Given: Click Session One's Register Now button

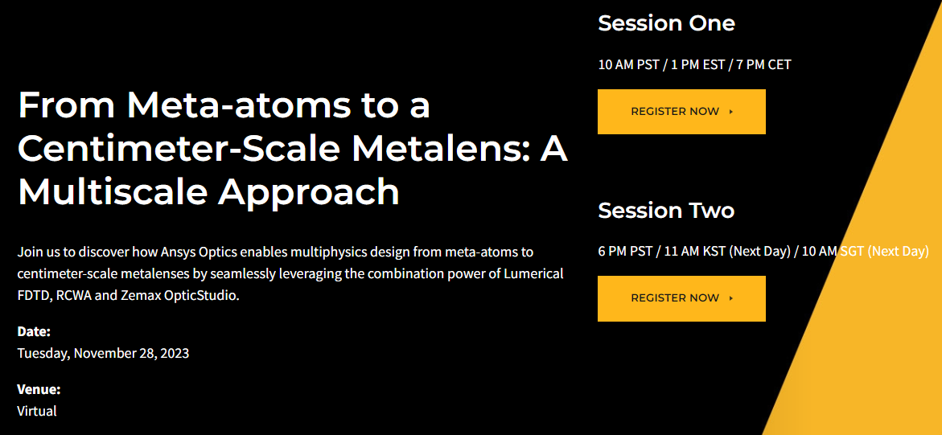Looking at the screenshot, I should click(x=681, y=112).
